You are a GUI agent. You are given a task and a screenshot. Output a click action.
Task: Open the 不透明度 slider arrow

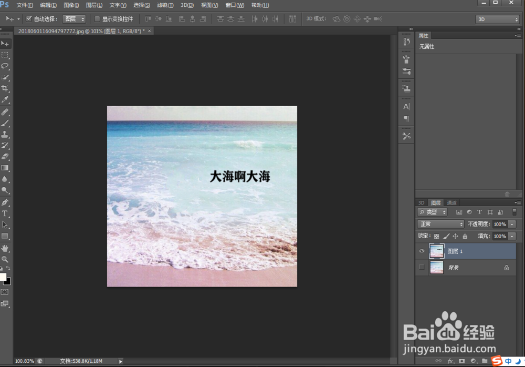[x=512, y=224]
